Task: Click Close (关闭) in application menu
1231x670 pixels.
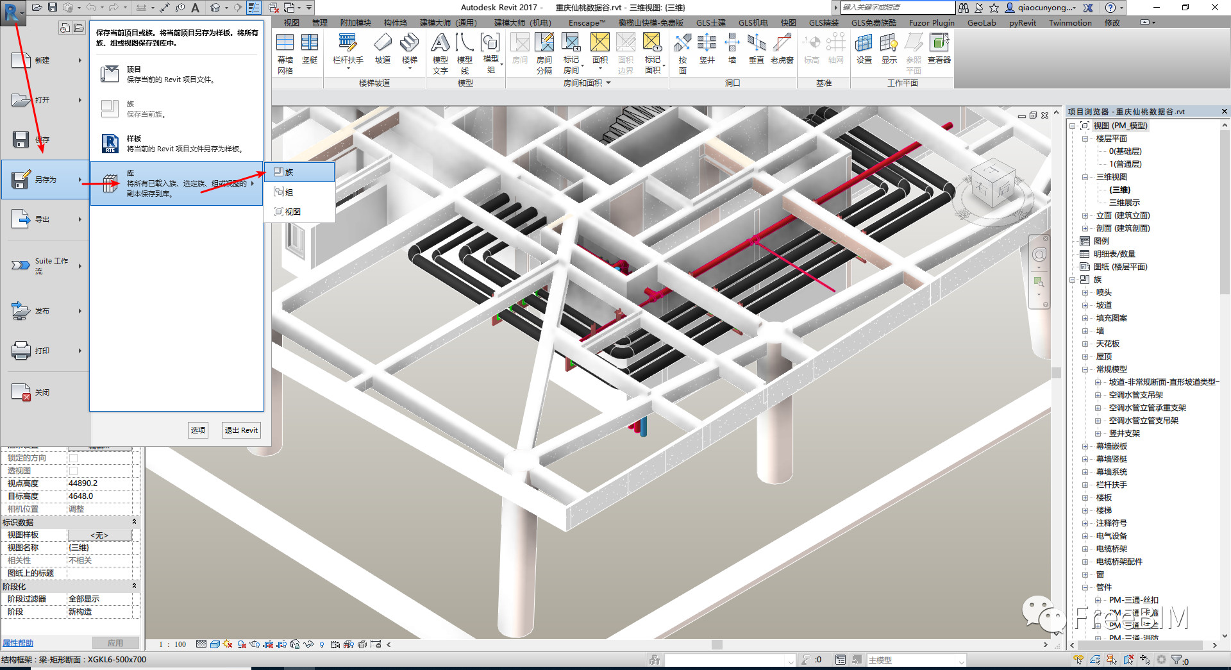Action: [x=45, y=392]
